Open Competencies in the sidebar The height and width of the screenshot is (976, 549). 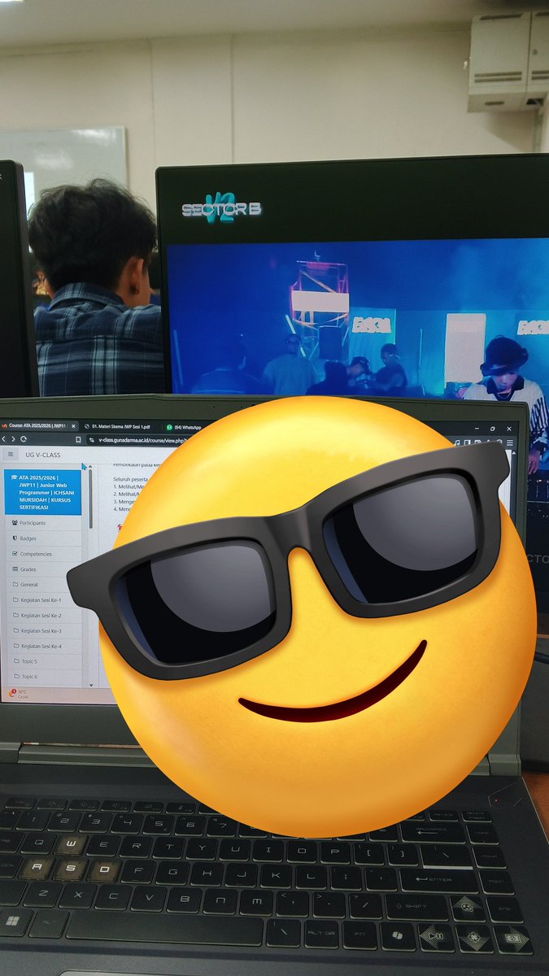(43, 554)
